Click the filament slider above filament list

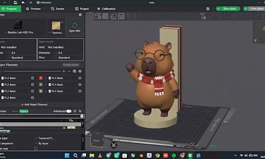[32, 71]
